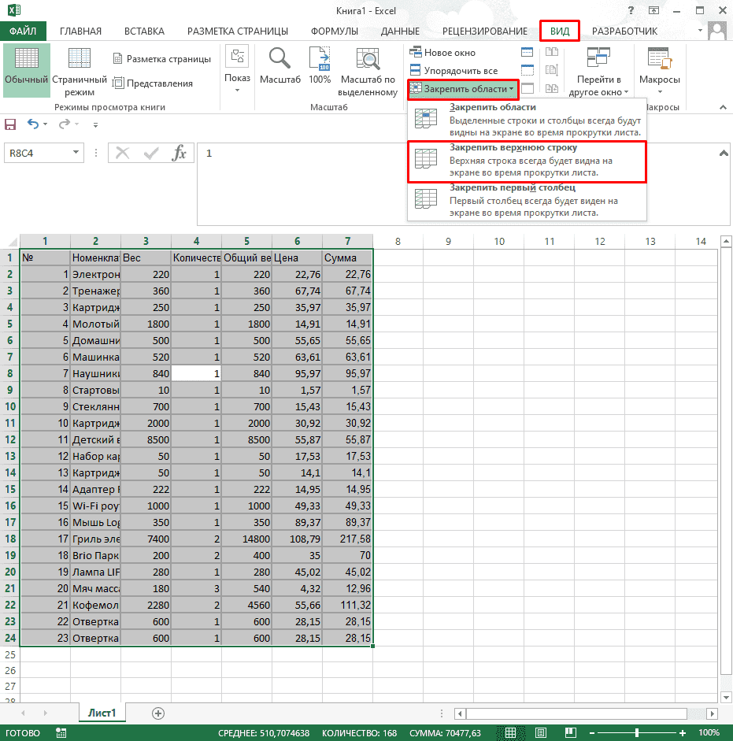Expand Перейти в другое окно dropdown
Viewport: 733px width, 741px height.
[x=598, y=71]
